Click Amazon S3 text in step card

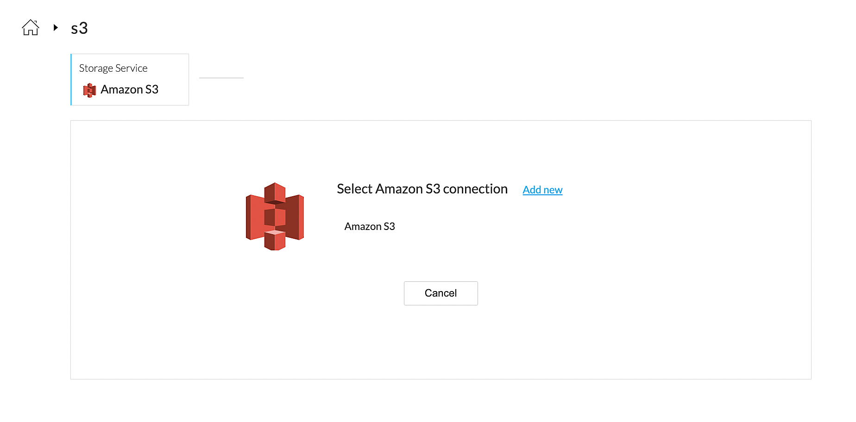coord(130,89)
